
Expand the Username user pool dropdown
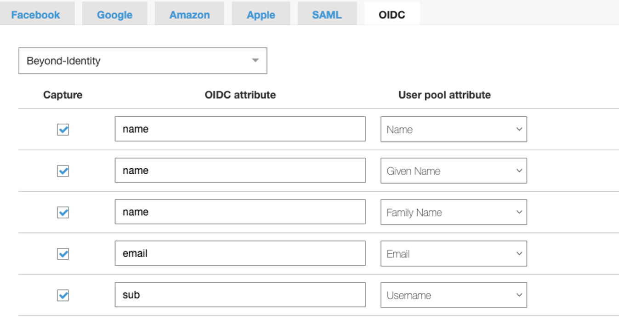point(453,295)
